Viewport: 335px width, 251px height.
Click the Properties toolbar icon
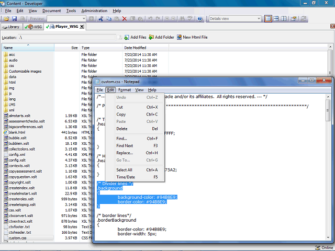pyautogui.click(x=294, y=19)
